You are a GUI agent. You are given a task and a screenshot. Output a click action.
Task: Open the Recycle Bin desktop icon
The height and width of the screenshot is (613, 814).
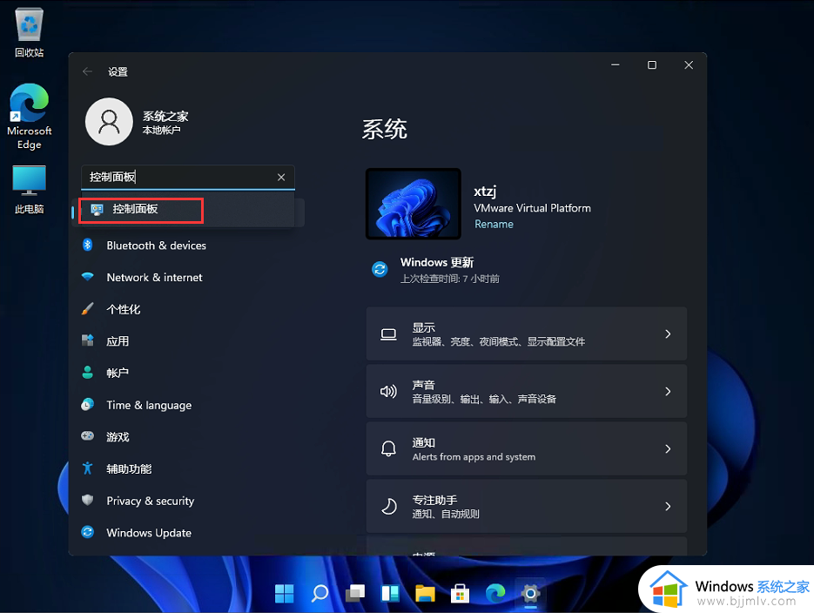29,32
